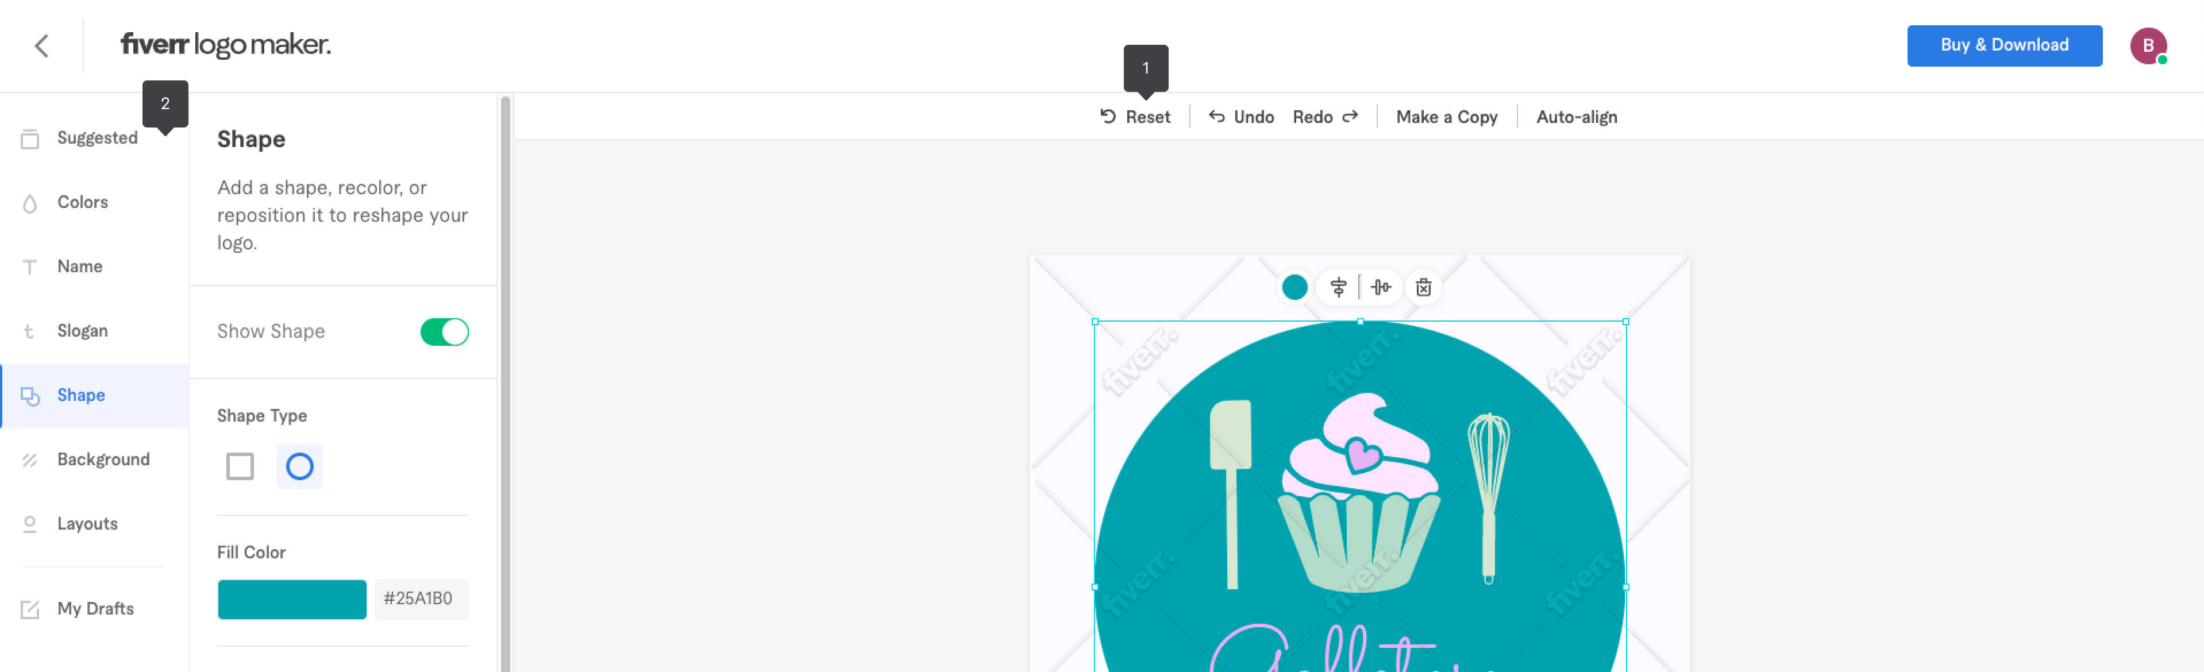Click the Fiverr logo maker logo
The height and width of the screenshot is (672, 2204).
point(225,44)
